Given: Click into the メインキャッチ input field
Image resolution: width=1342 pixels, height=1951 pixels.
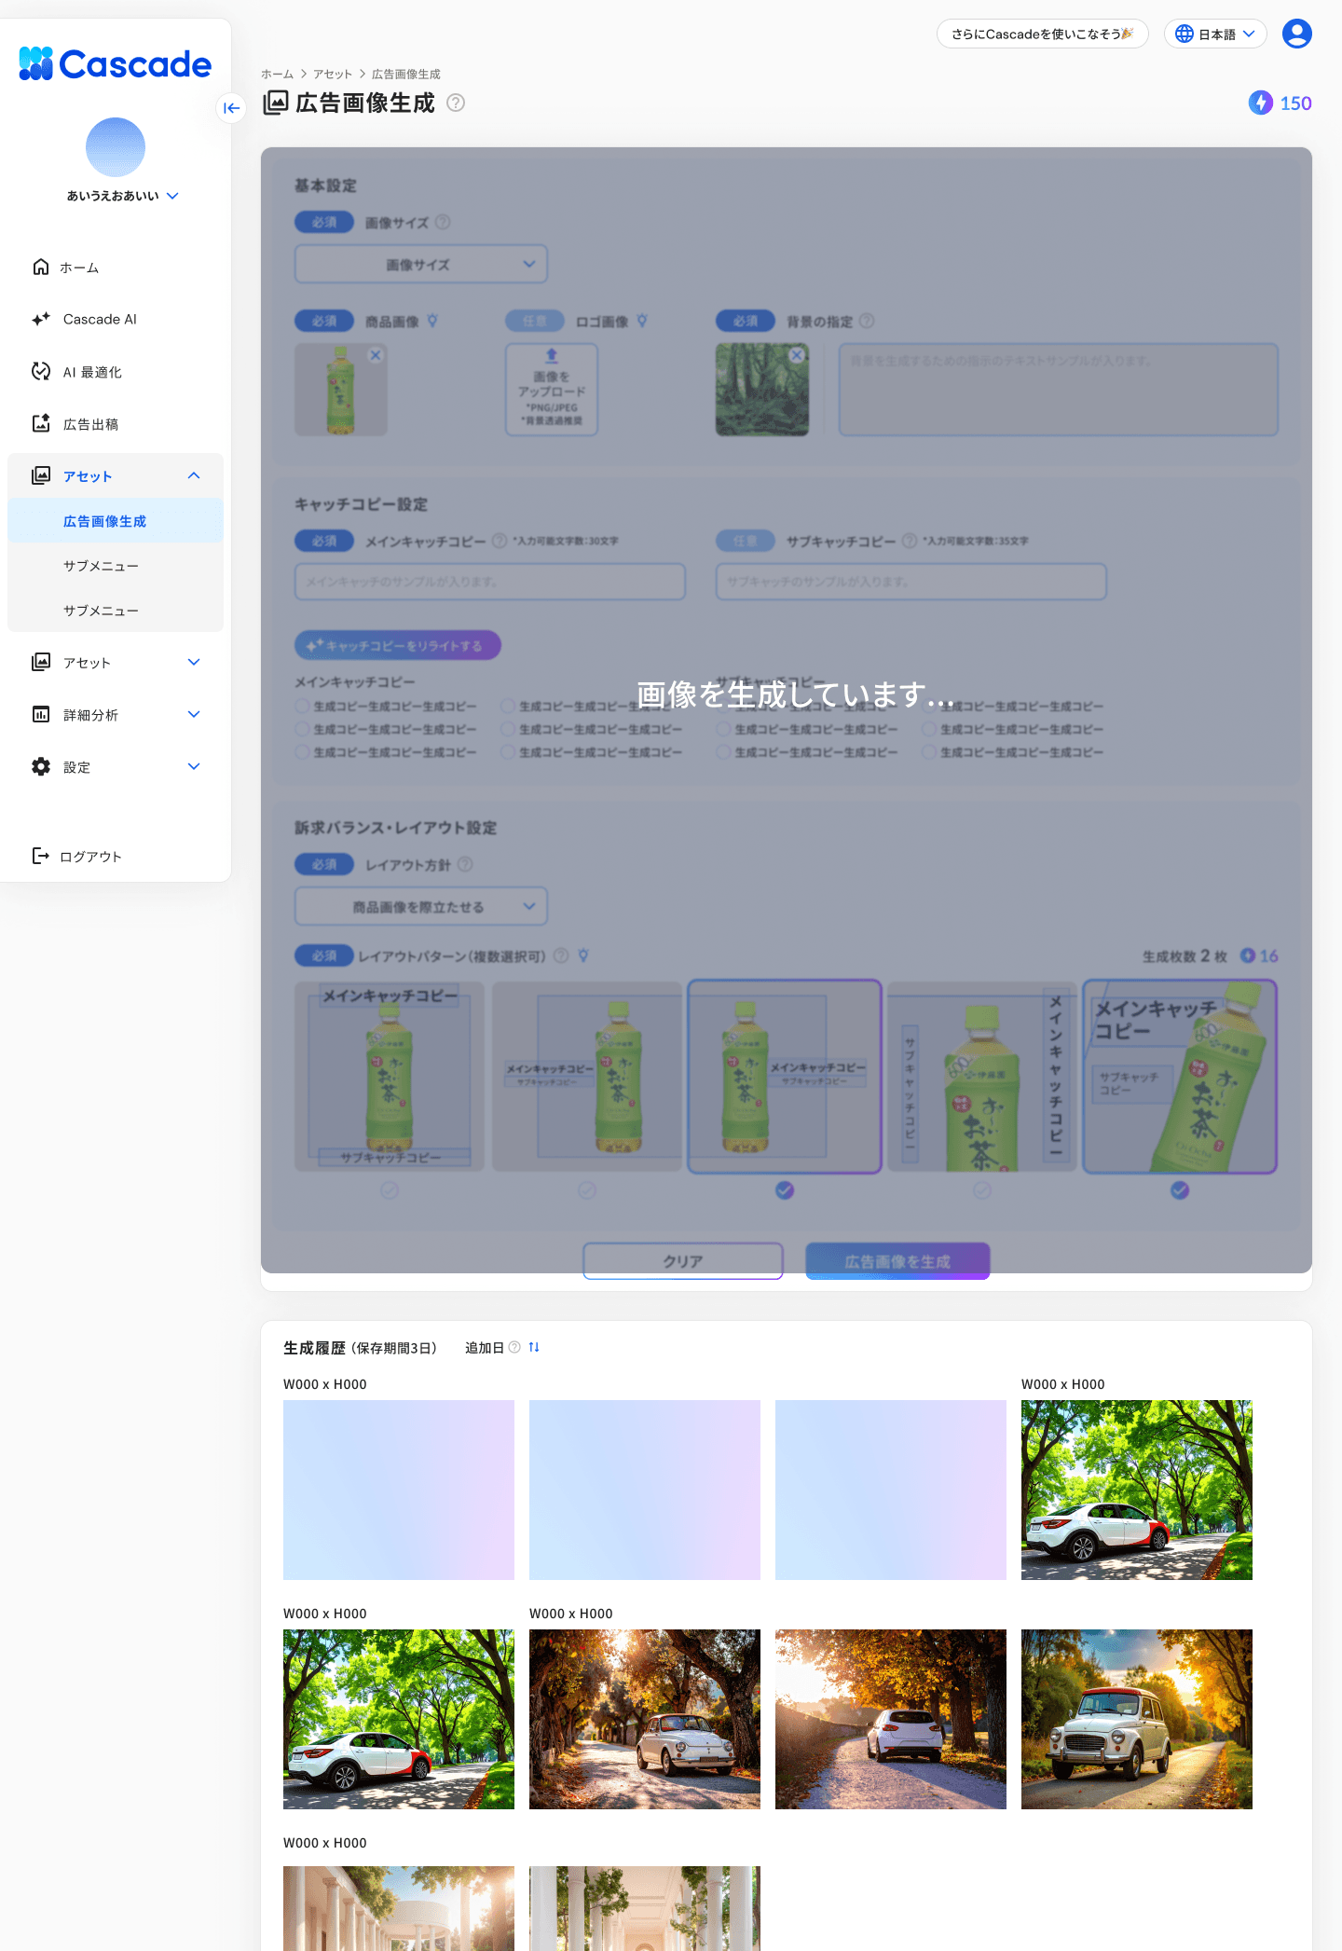Looking at the screenshot, I should (x=490, y=581).
